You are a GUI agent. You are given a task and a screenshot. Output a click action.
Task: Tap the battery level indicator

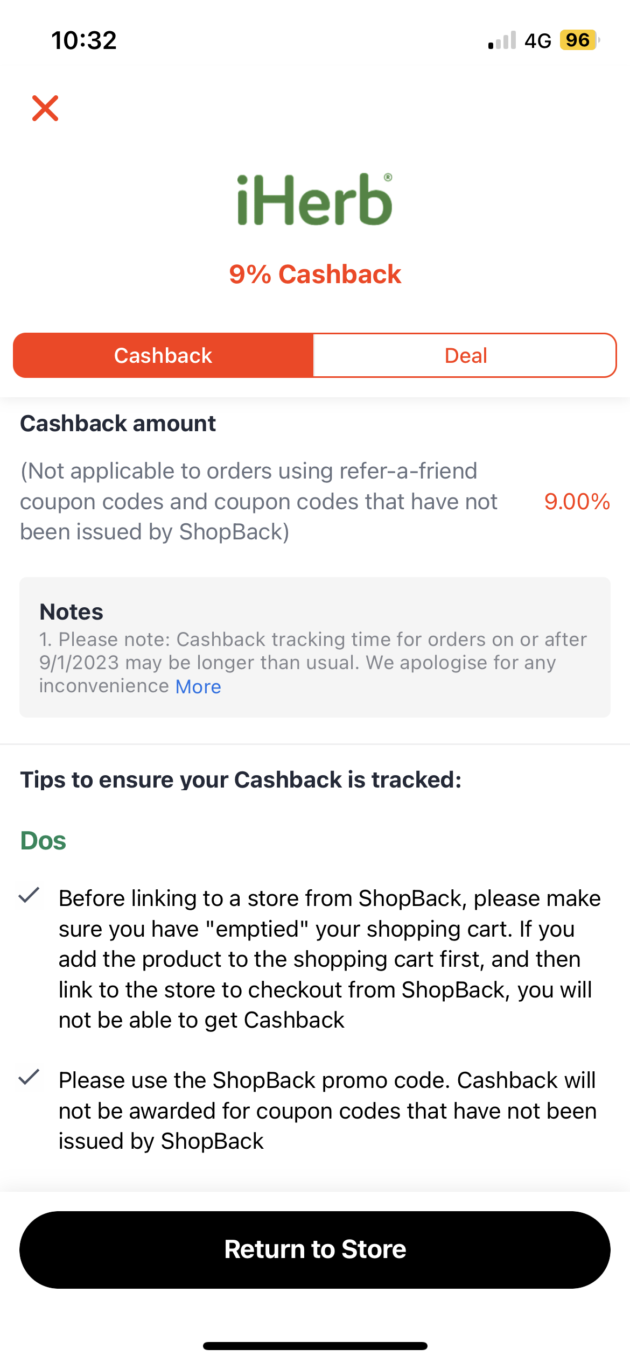pos(579,40)
